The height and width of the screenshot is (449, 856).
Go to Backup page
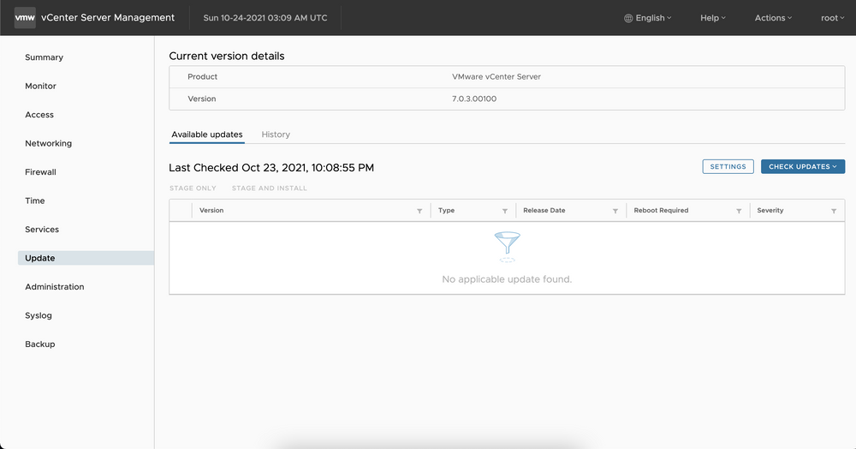[x=40, y=344]
